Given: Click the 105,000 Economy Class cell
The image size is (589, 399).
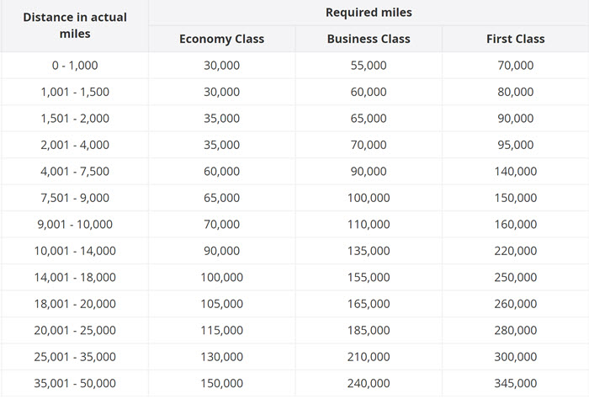Looking at the screenshot, I should click(221, 304).
